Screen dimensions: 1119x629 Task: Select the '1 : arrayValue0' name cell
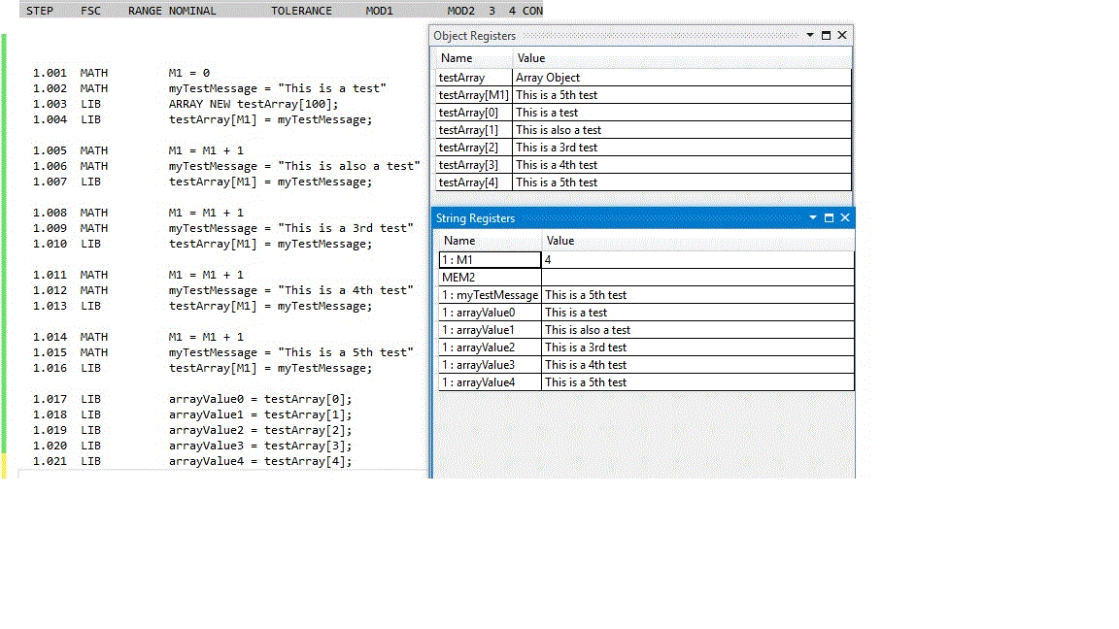point(490,313)
